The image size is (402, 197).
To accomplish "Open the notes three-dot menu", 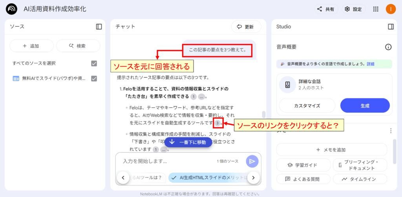I will click(391, 131).
